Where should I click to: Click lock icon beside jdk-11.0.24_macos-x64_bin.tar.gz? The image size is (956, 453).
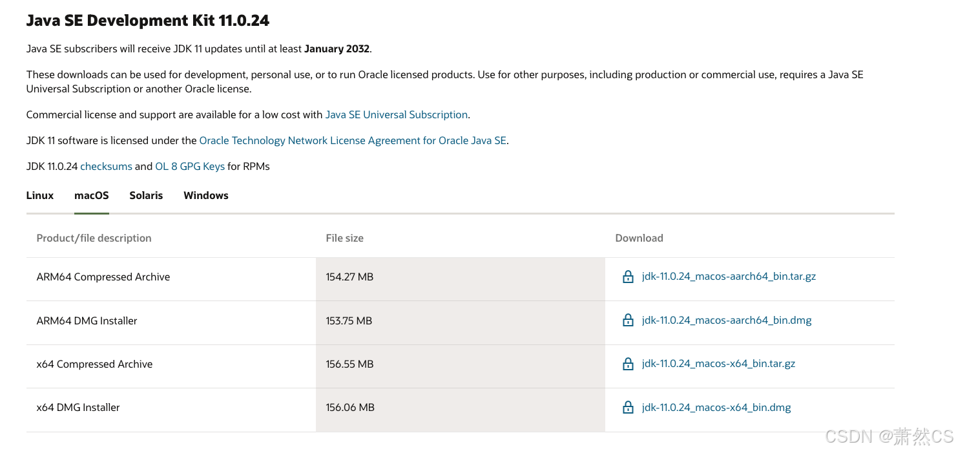click(x=628, y=364)
